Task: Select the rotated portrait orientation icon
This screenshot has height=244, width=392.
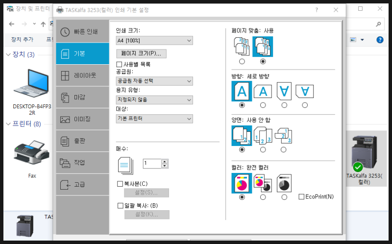Action: (x=284, y=91)
